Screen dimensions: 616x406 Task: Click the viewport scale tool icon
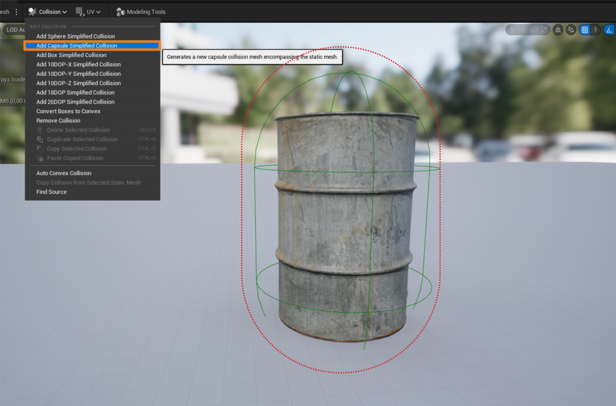tap(544, 30)
